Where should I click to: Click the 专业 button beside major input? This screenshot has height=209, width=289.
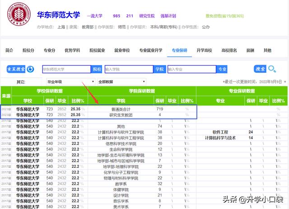(222, 69)
